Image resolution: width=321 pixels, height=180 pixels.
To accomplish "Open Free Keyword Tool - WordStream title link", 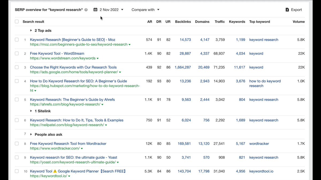I will [57, 54].
